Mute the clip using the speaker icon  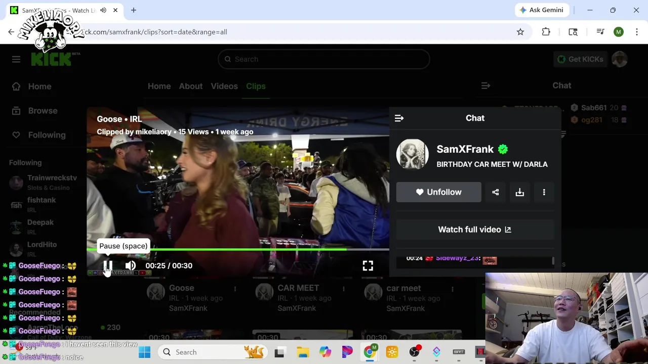click(x=131, y=265)
